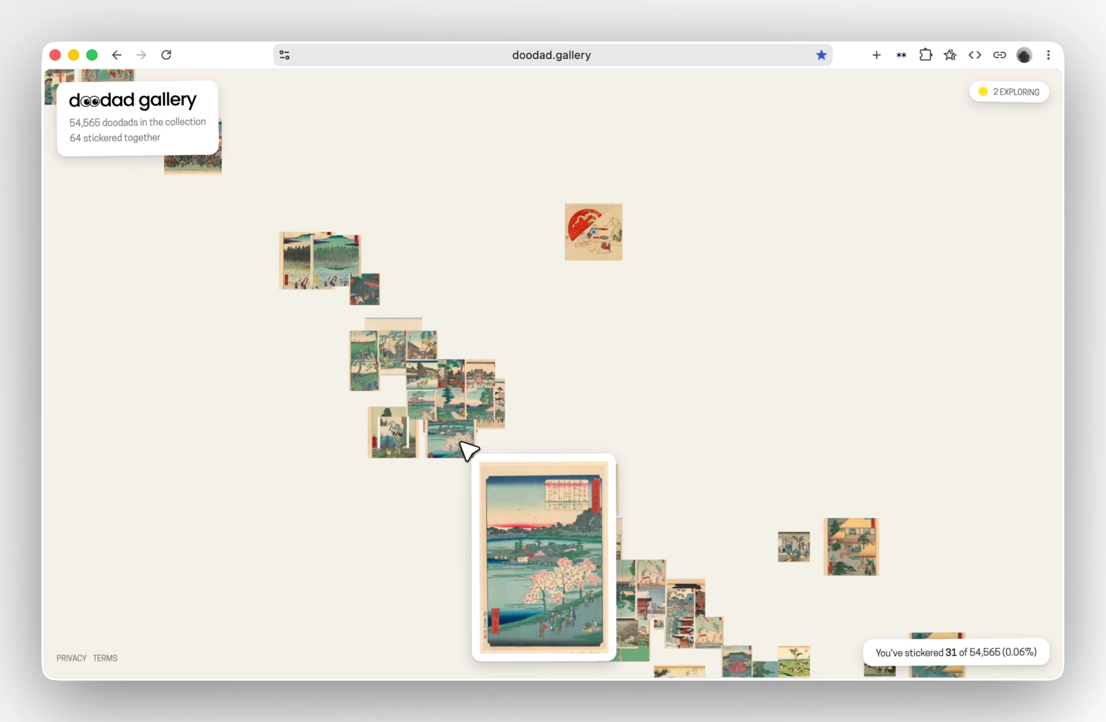This screenshot has width=1106, height=722.
Task: Go forward to the next page
Action: [141, 55]
